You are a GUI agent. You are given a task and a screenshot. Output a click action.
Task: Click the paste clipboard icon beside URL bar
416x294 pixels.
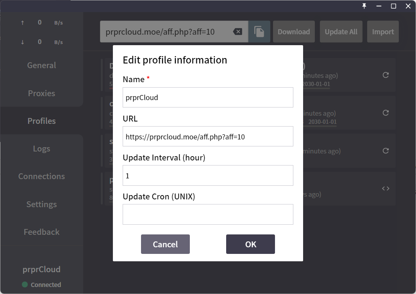pyautogui.click(x=259, y=32)
